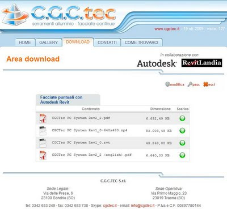This screenshot has height=209, width=227.
Task: Click the Facciate puntuali con Autodesk Revit heading
Action: pos(61,100)
